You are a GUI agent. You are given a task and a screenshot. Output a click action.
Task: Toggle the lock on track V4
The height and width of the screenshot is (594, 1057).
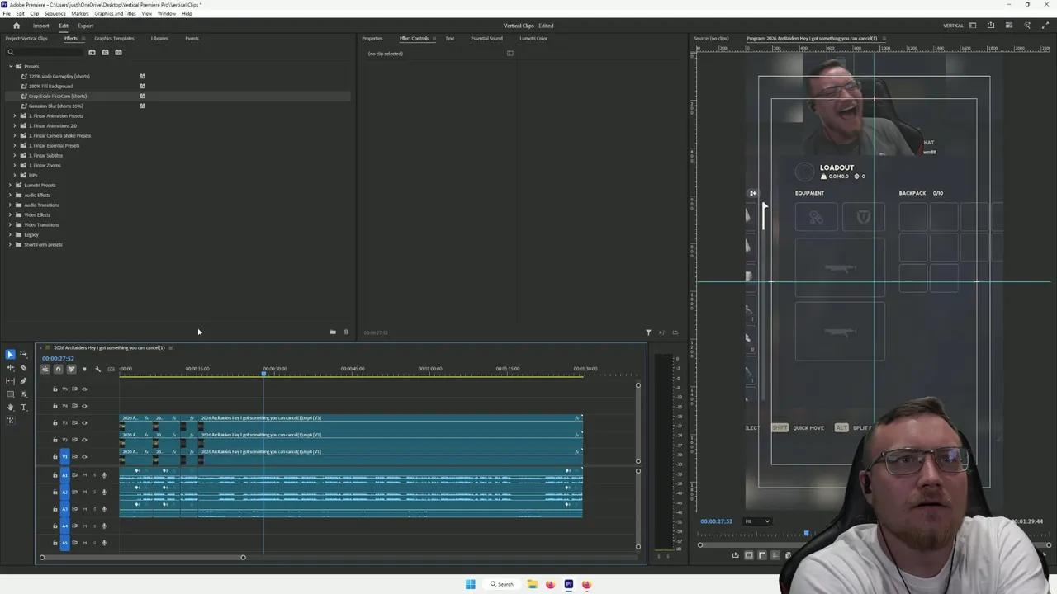[x=55, y=406]
